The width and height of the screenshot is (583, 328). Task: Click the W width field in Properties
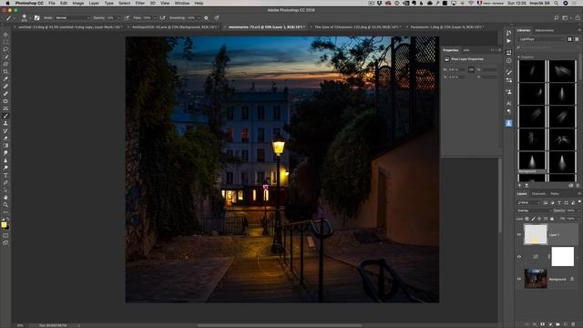pyautogui.click(x=456, y=69)
